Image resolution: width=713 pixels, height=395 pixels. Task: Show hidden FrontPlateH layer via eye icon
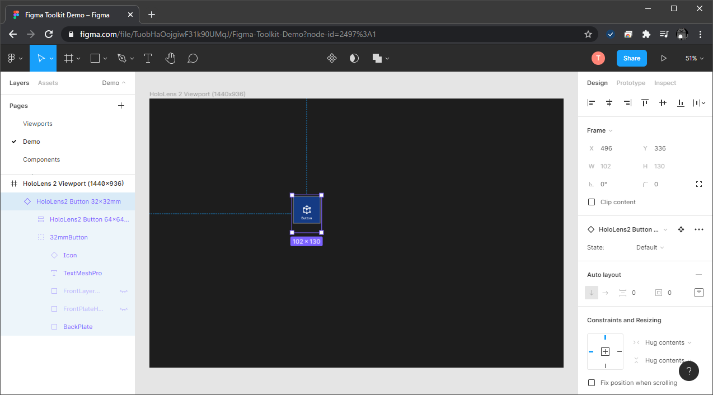(124, 309)
